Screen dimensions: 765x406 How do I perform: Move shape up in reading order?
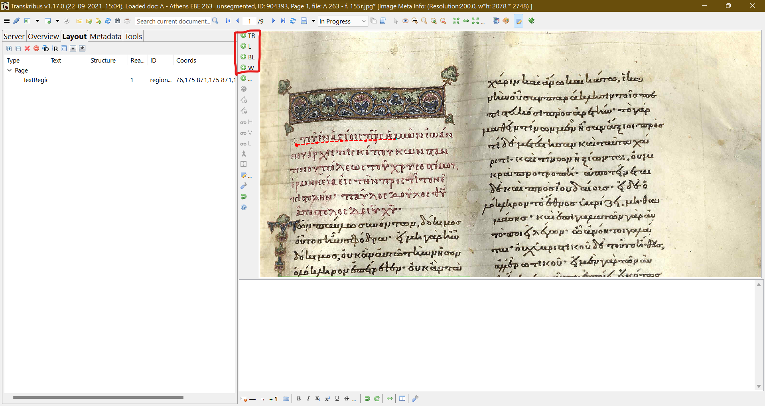[x=73, y=48]
